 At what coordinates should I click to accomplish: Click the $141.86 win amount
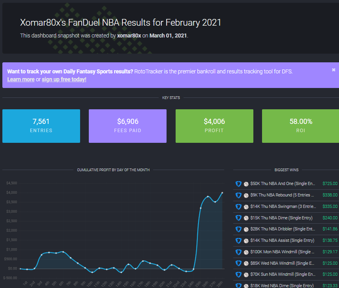330,229
